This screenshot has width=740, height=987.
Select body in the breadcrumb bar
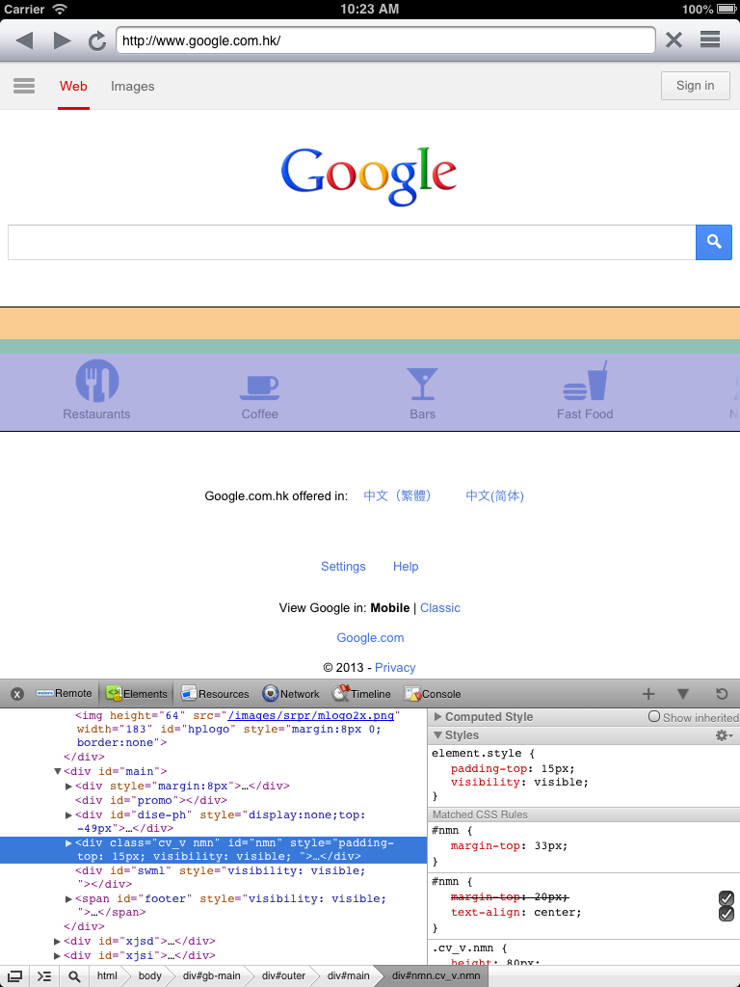click(x=149, y=975)
